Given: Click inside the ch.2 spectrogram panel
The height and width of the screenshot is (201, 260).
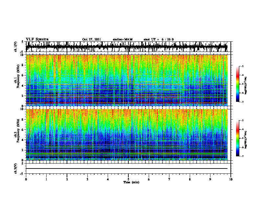Looking at the screenshot, I should coord(126,135).
